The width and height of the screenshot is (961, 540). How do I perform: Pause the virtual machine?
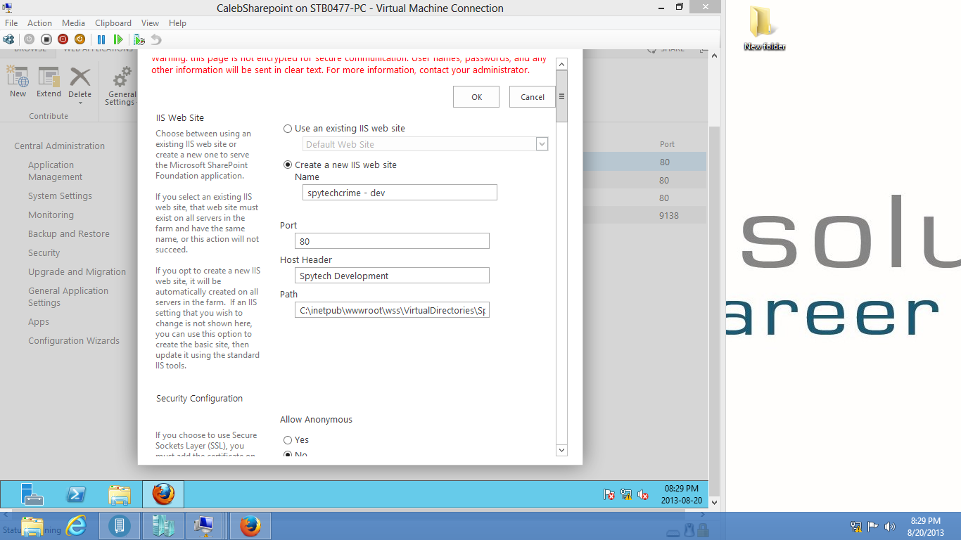tap(101, 39)
